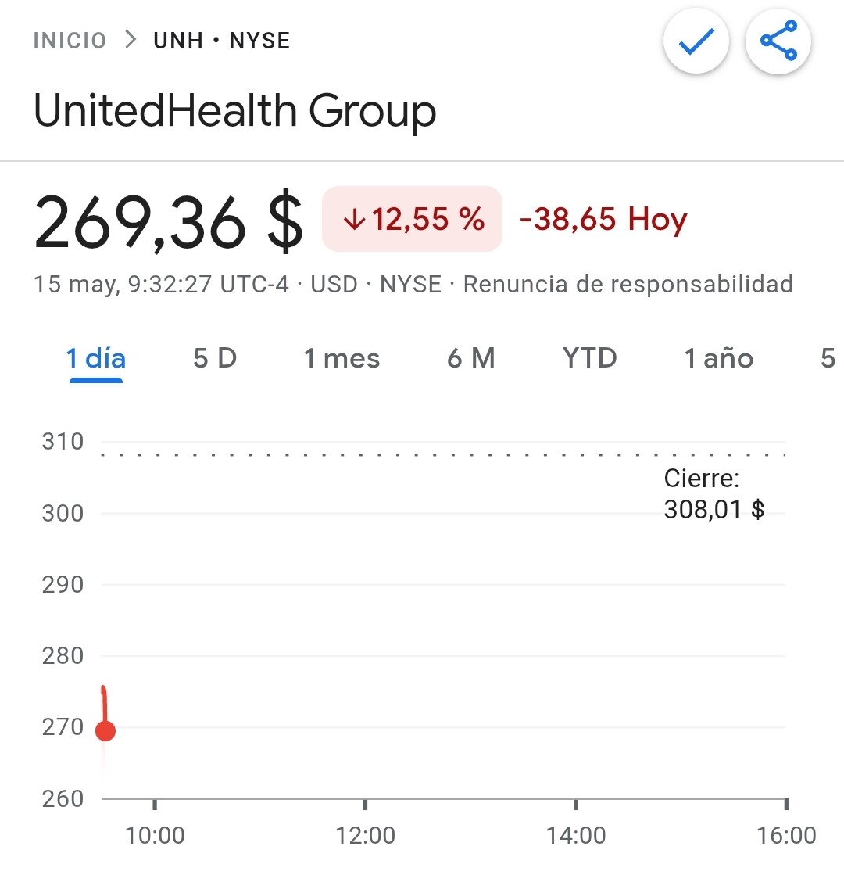
Task: Select the 1 día tab
Action: click(96, 358)
